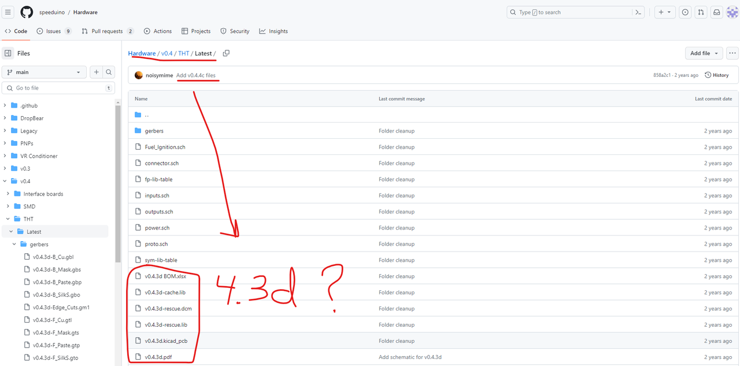Image resolution: width=740 pixels, height=366 pixels.
Task: Click noisymime author avatar
Action: (x=139, y=75)
